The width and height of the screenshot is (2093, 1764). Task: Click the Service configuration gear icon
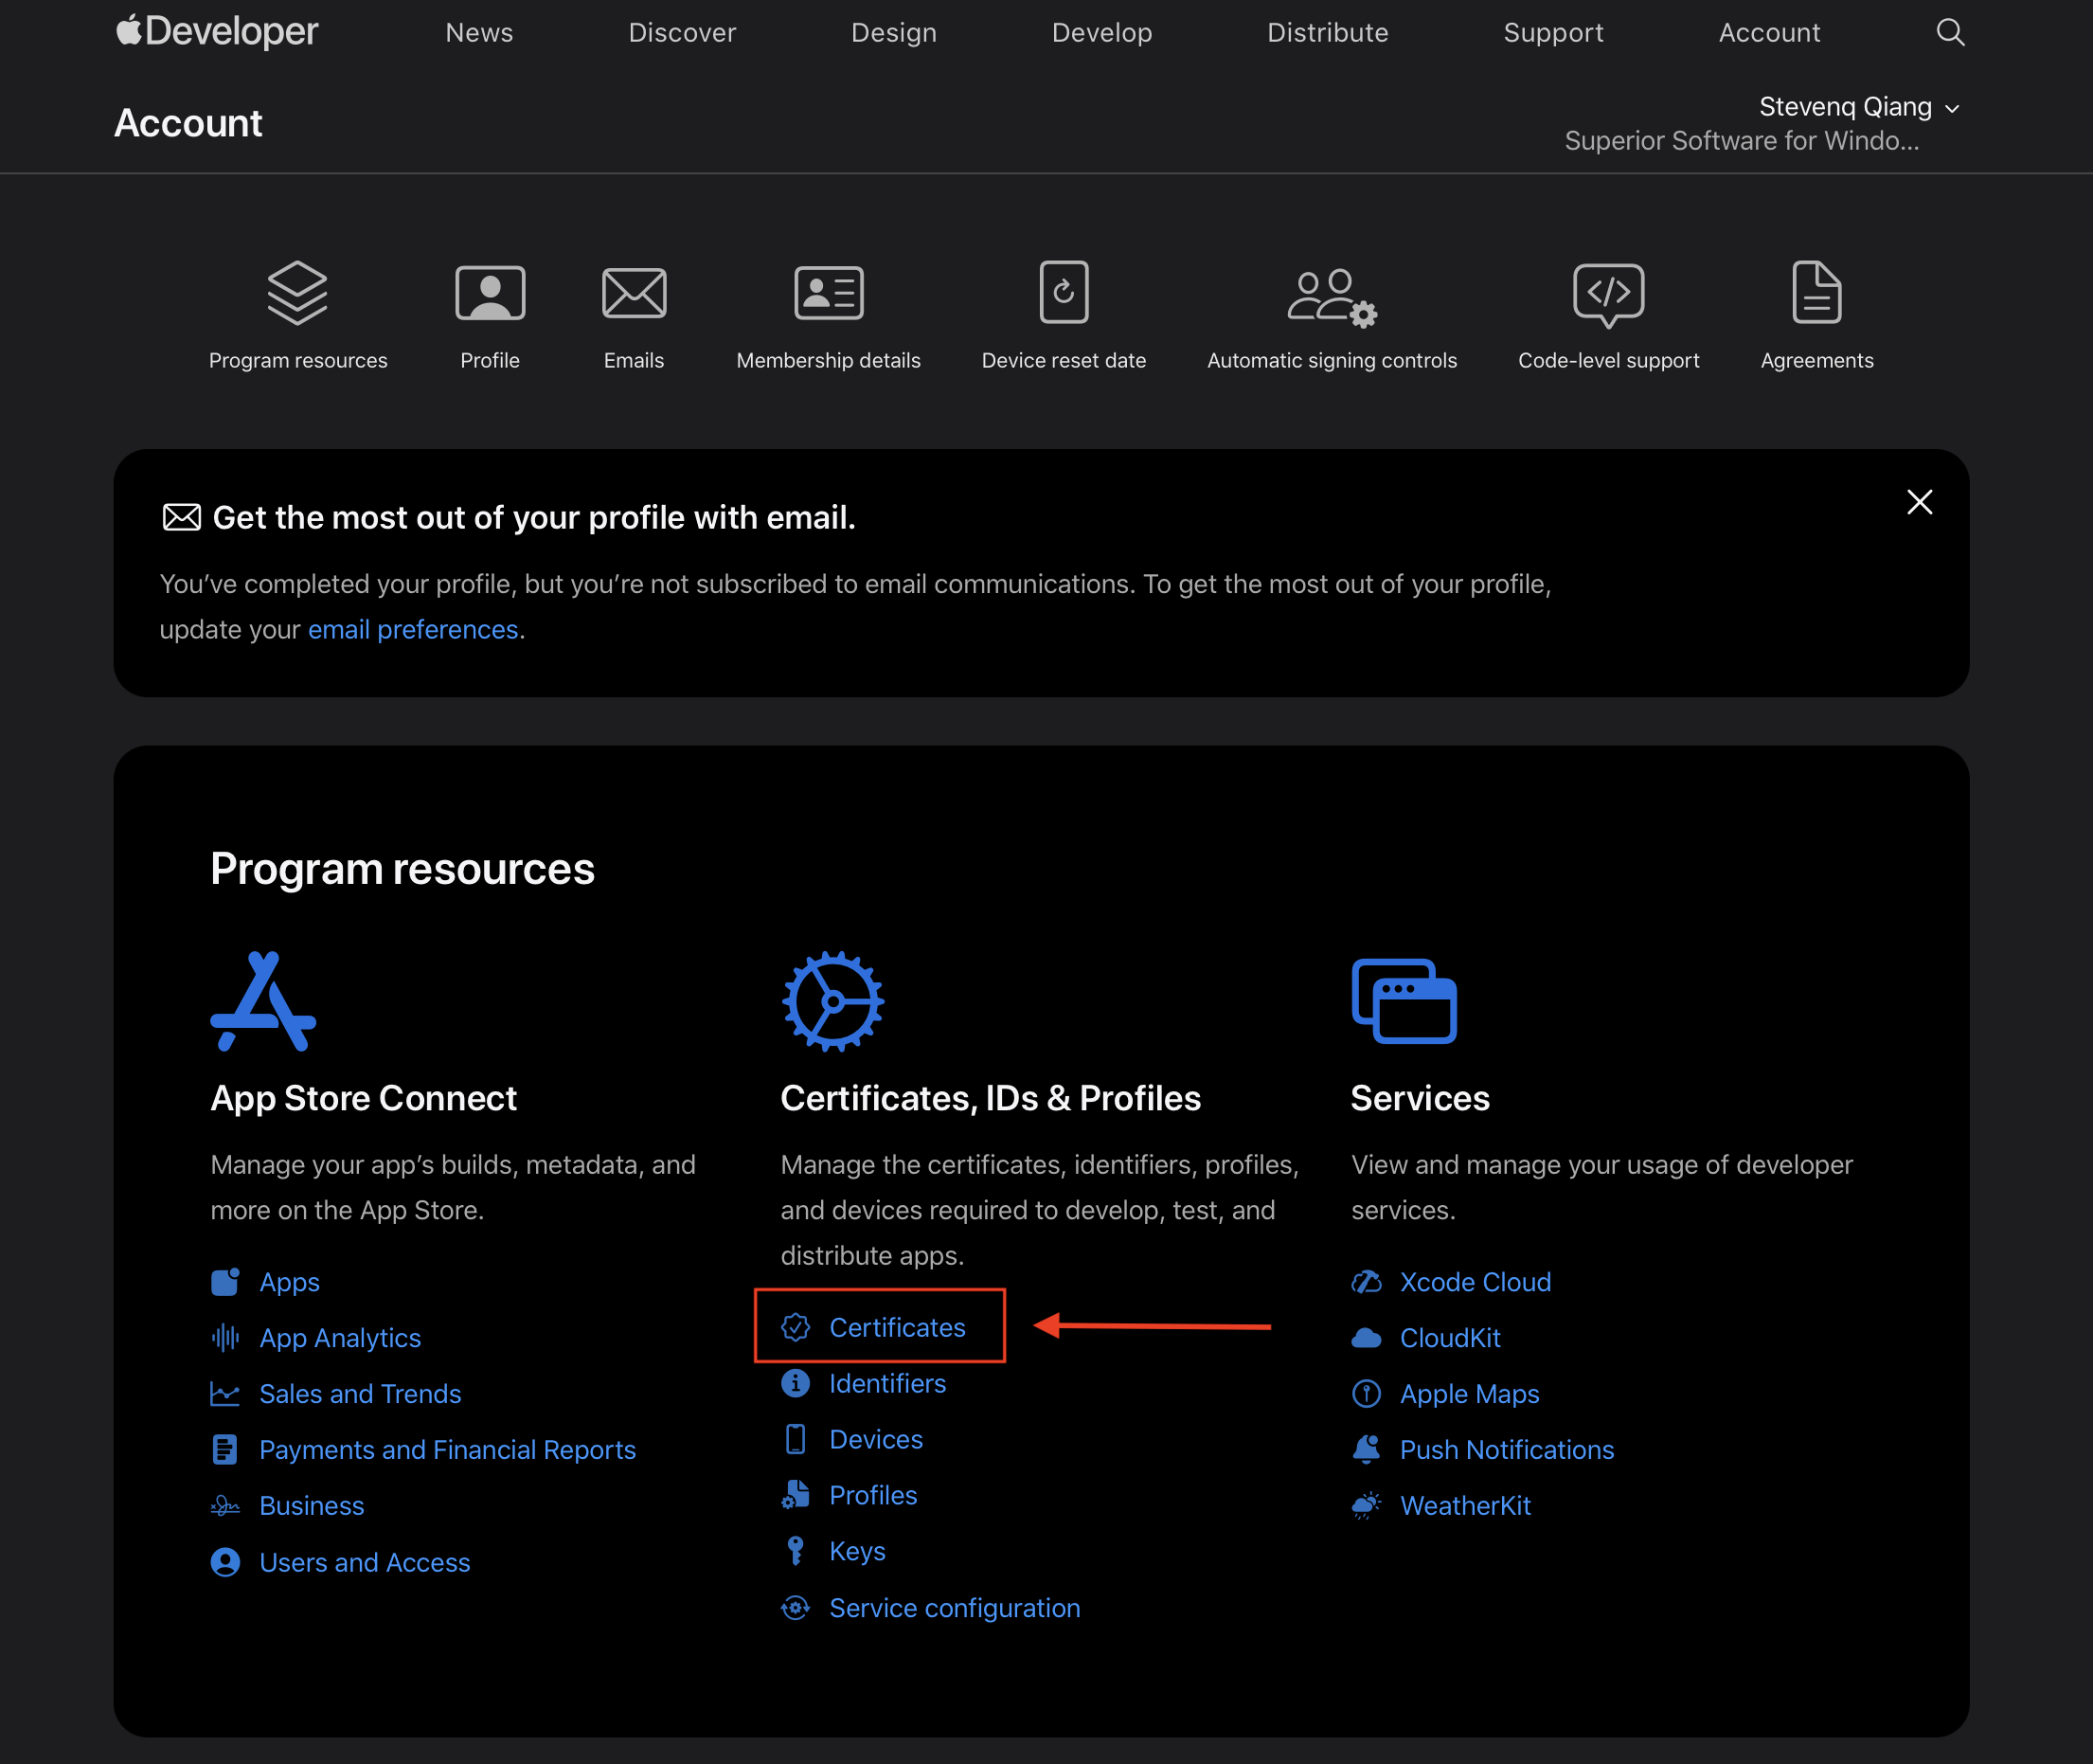tap(796, 1608)
